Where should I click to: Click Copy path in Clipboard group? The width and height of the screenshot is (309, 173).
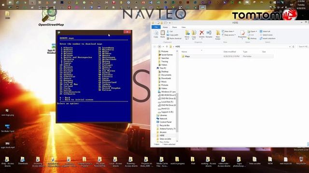pos(172,35)
